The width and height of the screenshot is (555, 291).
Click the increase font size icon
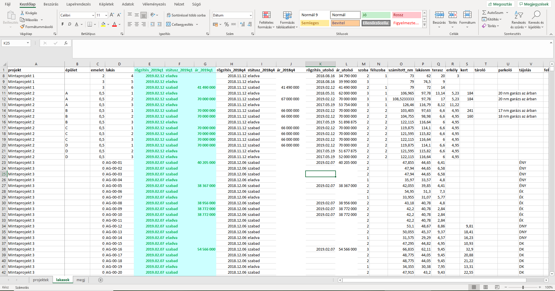pos(112,15)
